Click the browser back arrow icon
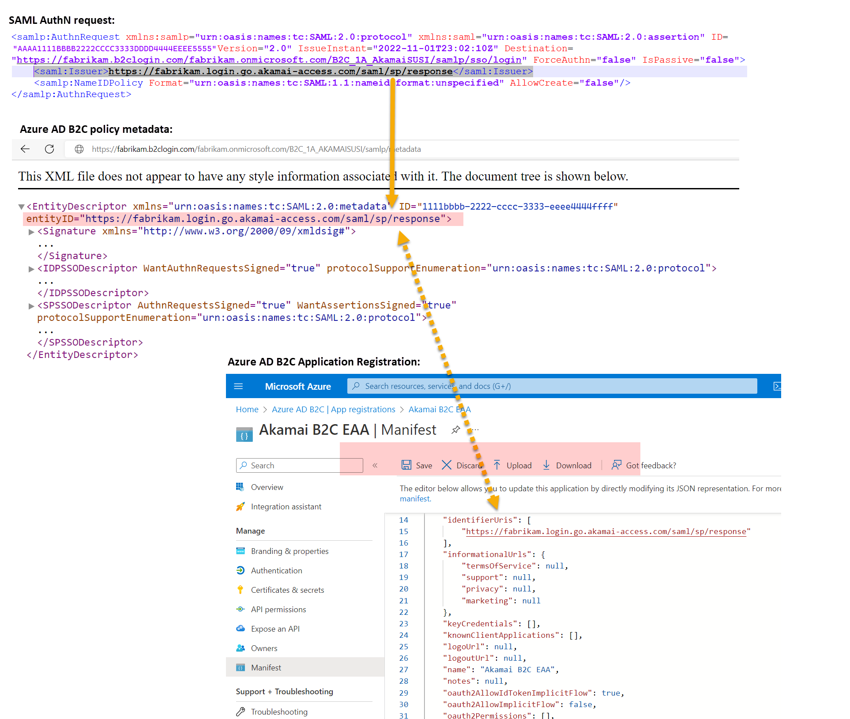 25,149
